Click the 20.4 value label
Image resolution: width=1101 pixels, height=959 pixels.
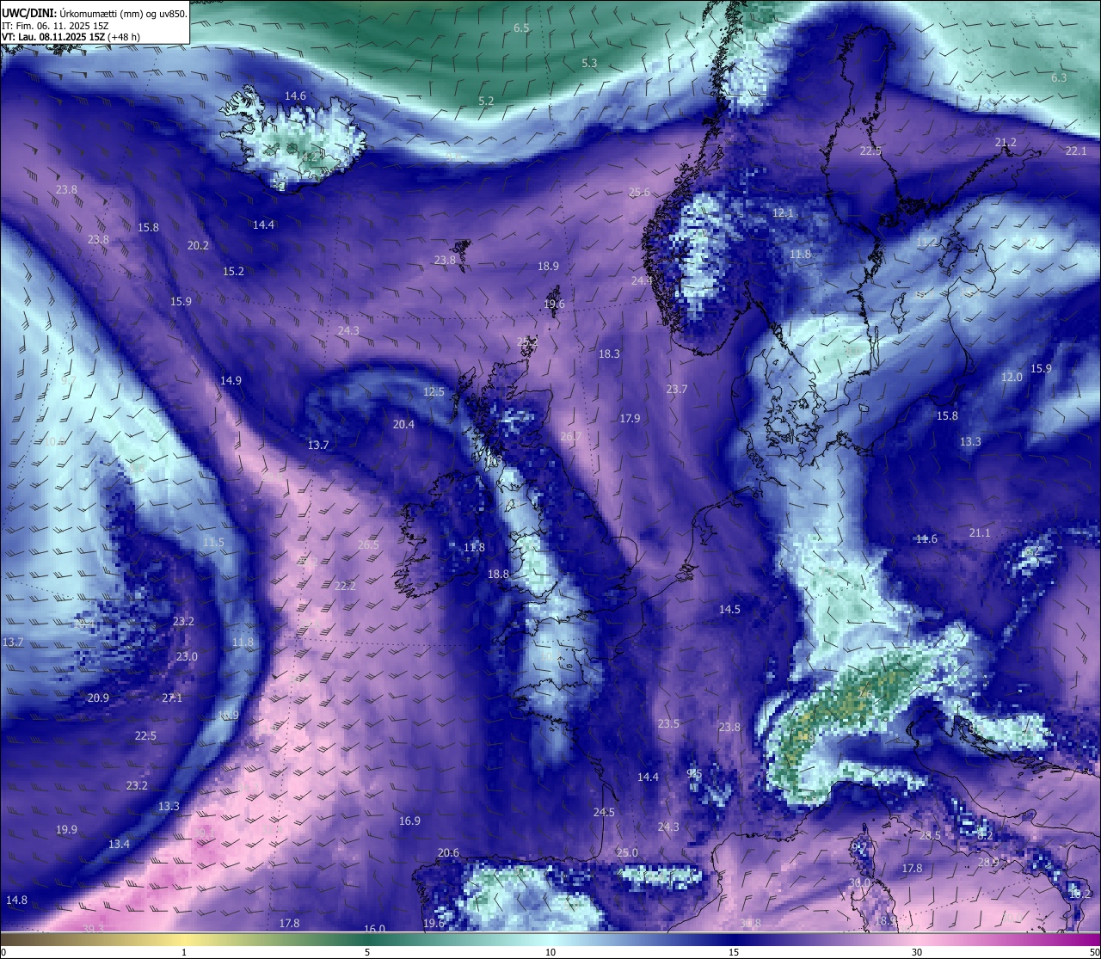click(x=403, y=424)
